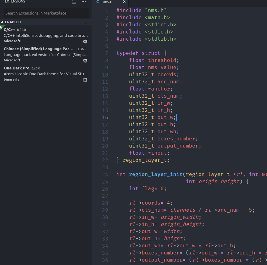Click on 'rl->coords= 4;' line

tap(151, 203)
